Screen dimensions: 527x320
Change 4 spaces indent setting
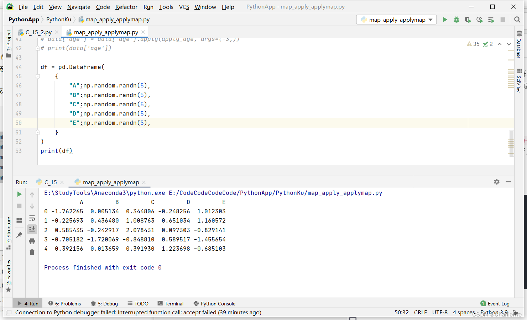(464, 312)
